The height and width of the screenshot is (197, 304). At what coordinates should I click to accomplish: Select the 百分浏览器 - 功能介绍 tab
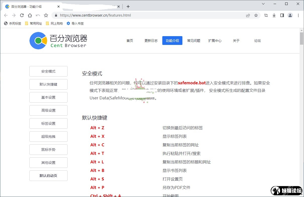pos(33,7)
